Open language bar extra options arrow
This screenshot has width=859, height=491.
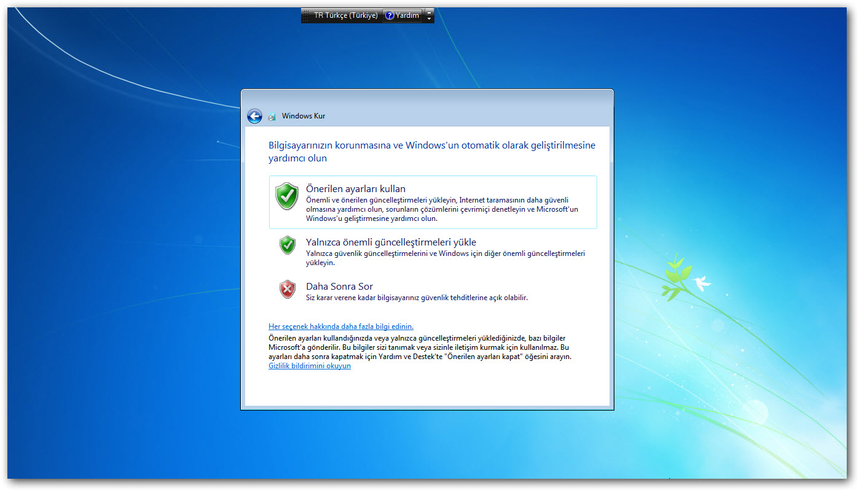pyautogui.click(x=429, y=19)
